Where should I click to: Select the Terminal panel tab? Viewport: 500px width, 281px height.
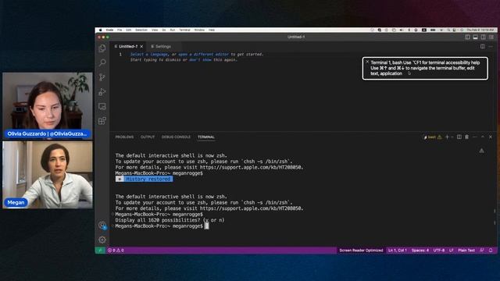pyautogui.click(x=206, y=137)
